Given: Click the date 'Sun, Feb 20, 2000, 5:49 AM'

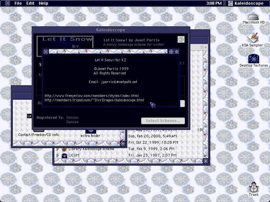Looking at the screenshot, I should point(153,136).
